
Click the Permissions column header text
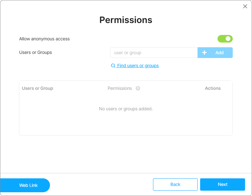tap(120, 88)
